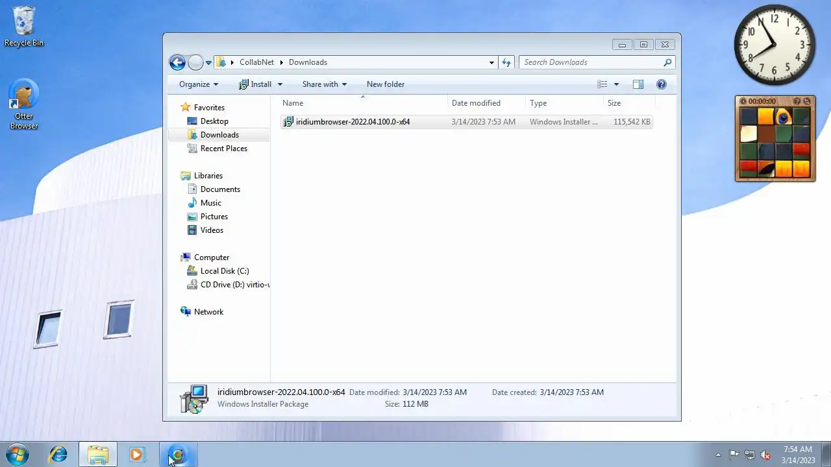
Task: Click the Show desktop strip
Action: click(826, 455)
